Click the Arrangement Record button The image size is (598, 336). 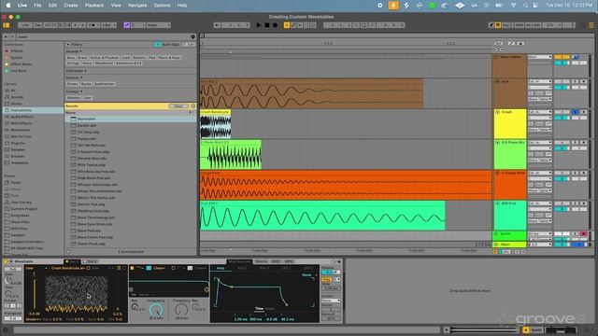tap(275, 25)
